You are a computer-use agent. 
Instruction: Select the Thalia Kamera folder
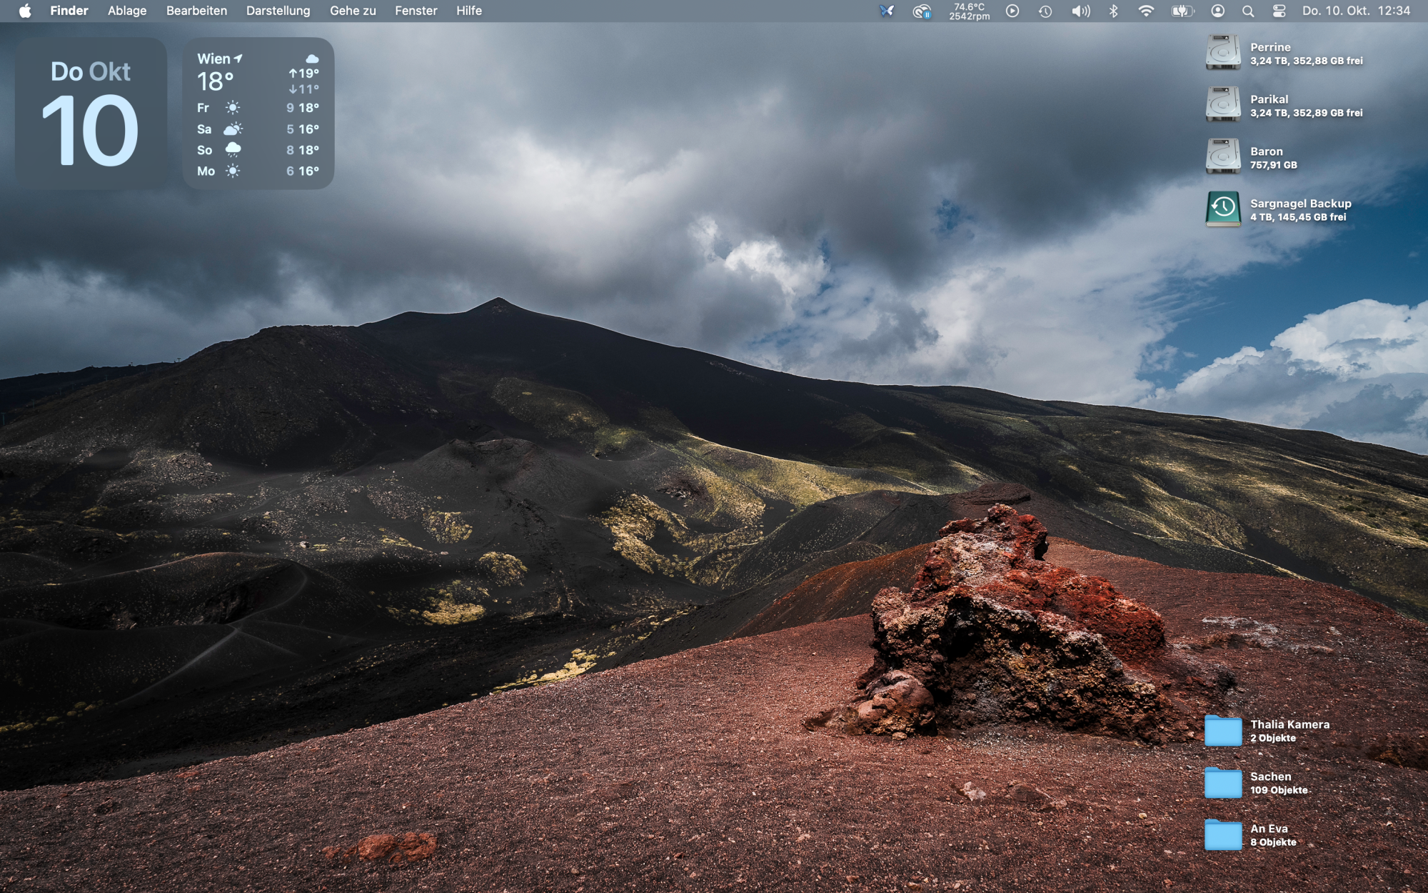click(1223, 730)
